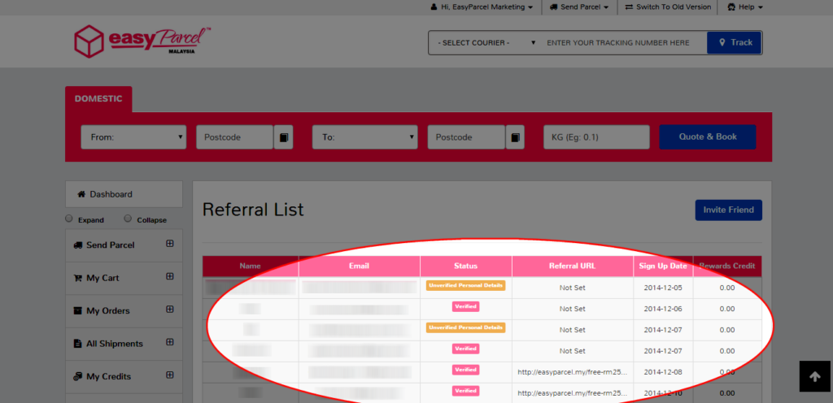The width and height of the screenshot is (833, 403).
Task: Click the All Shipments document icon
Action: point(77,344)
